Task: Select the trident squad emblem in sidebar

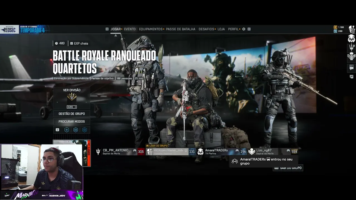Action: tap(352, 47)
